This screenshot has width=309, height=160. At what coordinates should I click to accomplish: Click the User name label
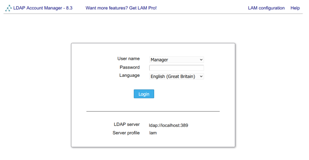[x=129, y=59]
